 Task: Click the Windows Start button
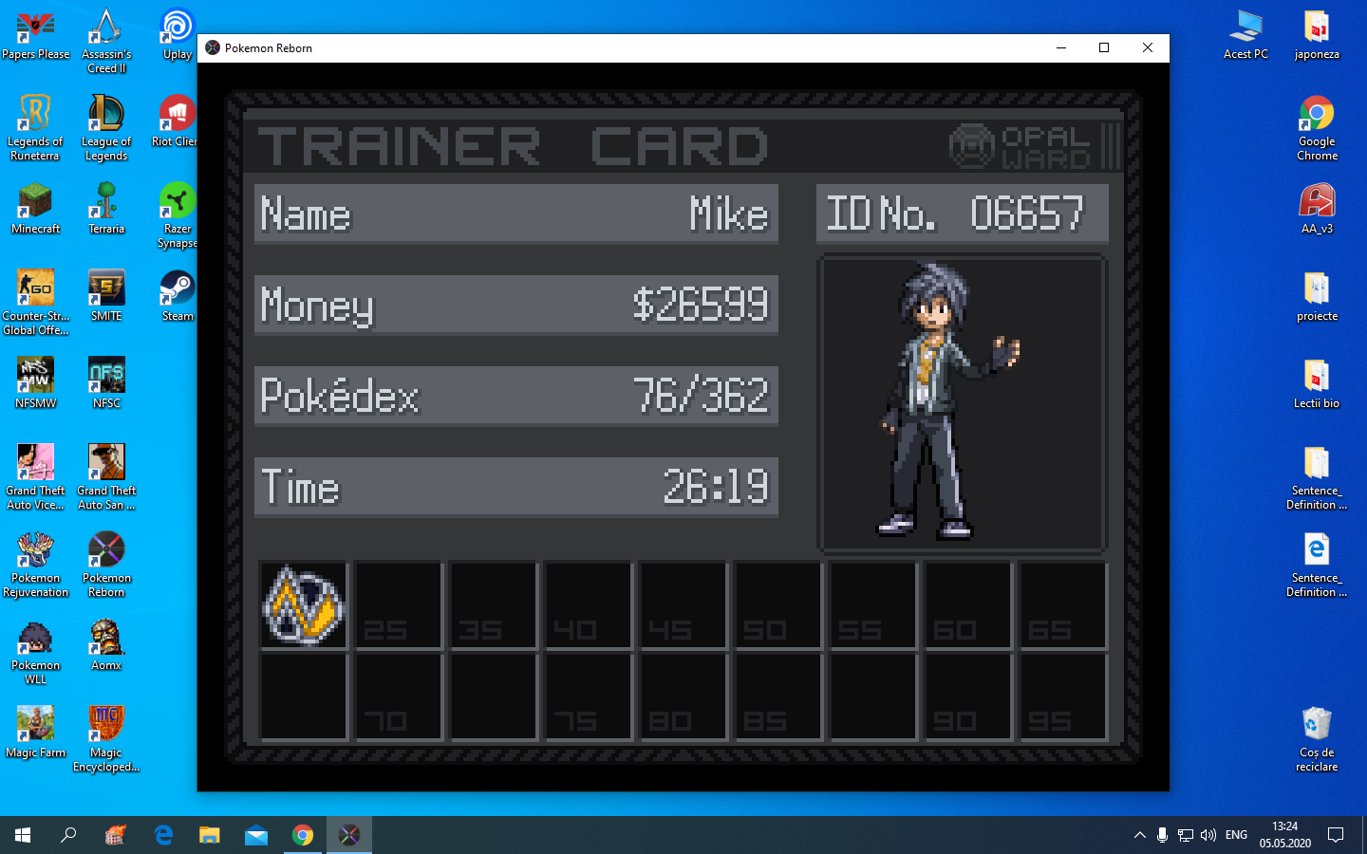click(23, 835)
